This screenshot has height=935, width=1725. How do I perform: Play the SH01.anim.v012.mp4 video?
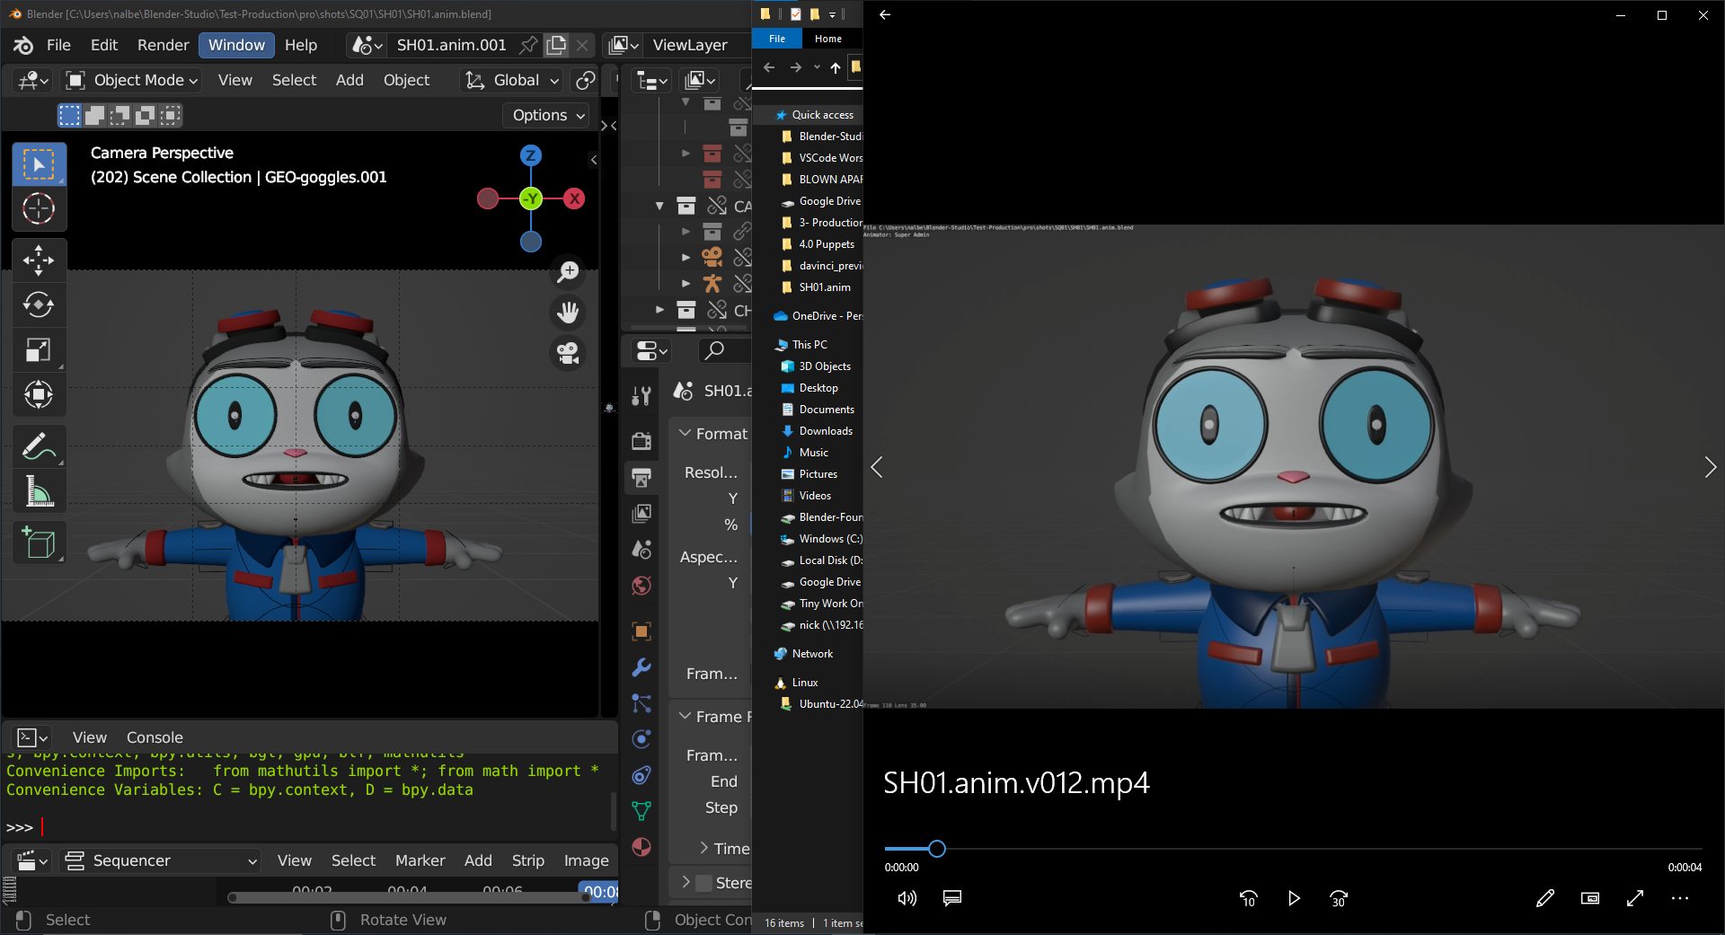tap(1294, 898)
